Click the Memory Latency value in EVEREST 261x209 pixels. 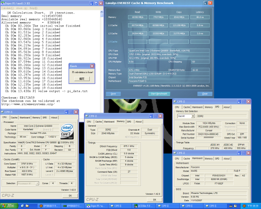click(200, 17)
